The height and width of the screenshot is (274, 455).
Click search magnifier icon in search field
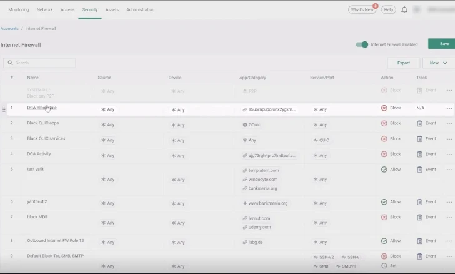click(9, 63)
